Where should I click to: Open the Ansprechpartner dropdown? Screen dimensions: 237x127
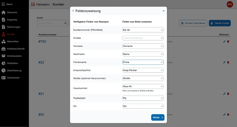tap(143, 70)
